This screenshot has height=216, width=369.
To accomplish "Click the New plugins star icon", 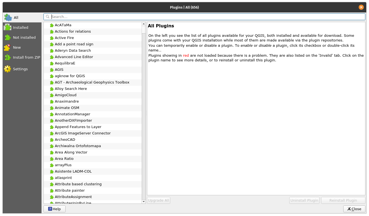I will (7, 47).
